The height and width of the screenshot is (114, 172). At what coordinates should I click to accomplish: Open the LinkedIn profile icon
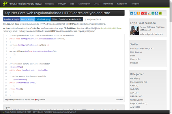coord(131,13)
